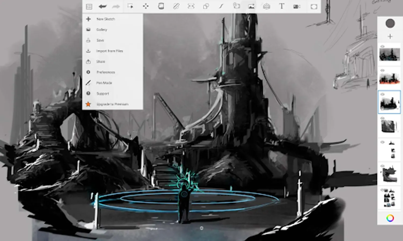403x241 pixels.
Task: Collapse the main menu list icon
Action: pyautogui.click(x=89, y=6)
